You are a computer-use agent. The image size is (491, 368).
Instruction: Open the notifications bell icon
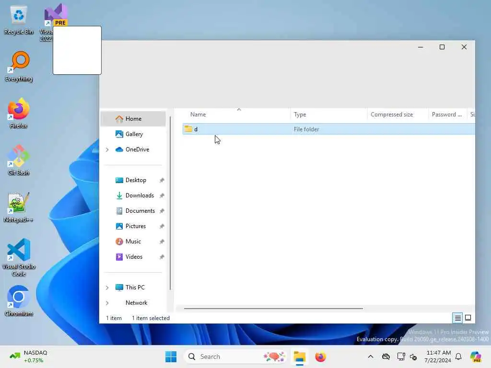(x=458, y=356)
